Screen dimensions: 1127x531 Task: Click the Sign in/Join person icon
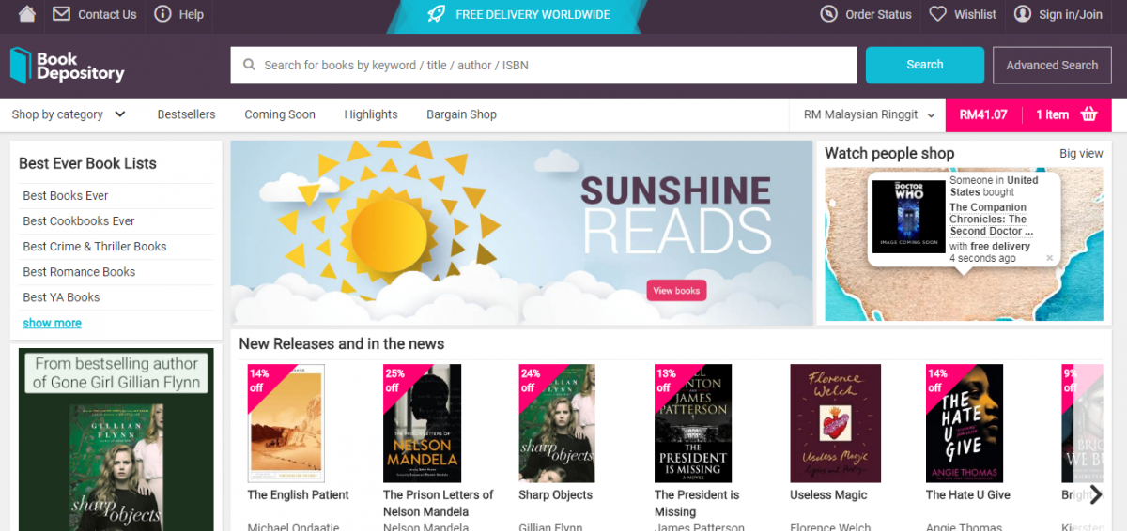[x=1023, y=14]
